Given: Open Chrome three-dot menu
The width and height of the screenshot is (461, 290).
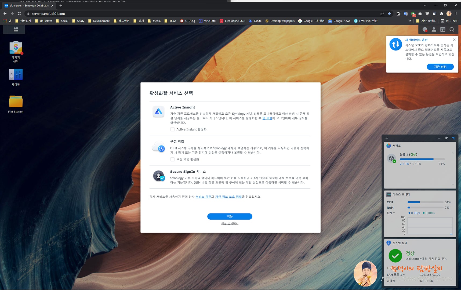Looking at the screenshot, I should click(x=456, y=14).
